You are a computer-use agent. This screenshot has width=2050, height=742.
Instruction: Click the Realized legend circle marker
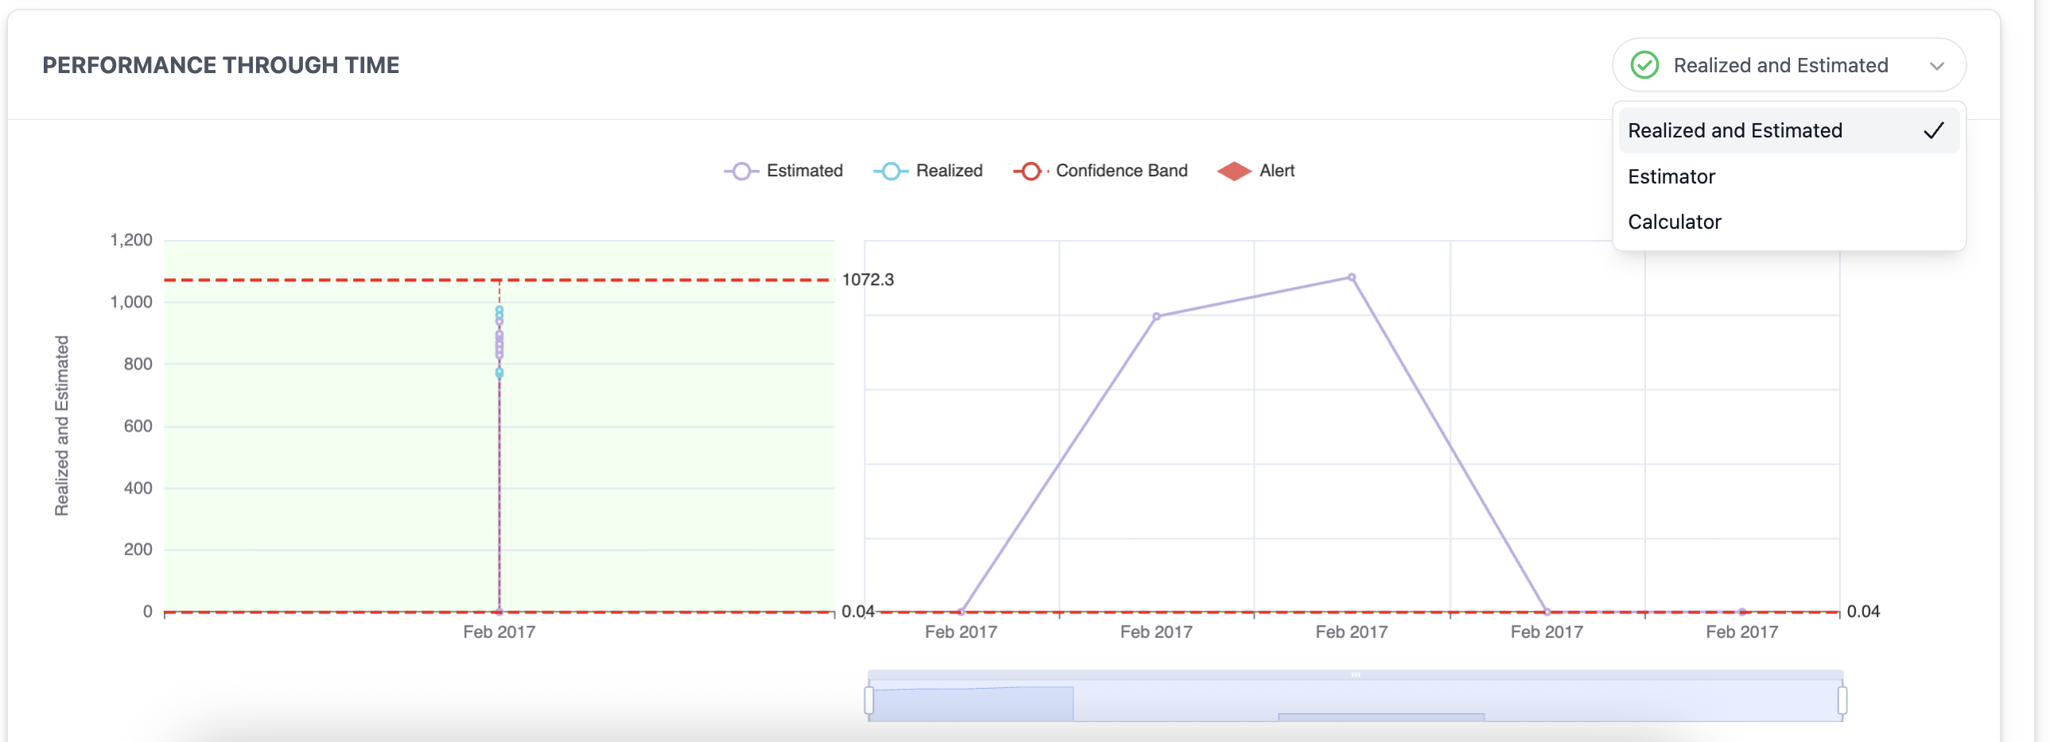point(891,171)
